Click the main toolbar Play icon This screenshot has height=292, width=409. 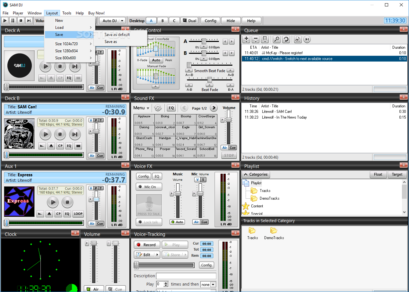5,21
